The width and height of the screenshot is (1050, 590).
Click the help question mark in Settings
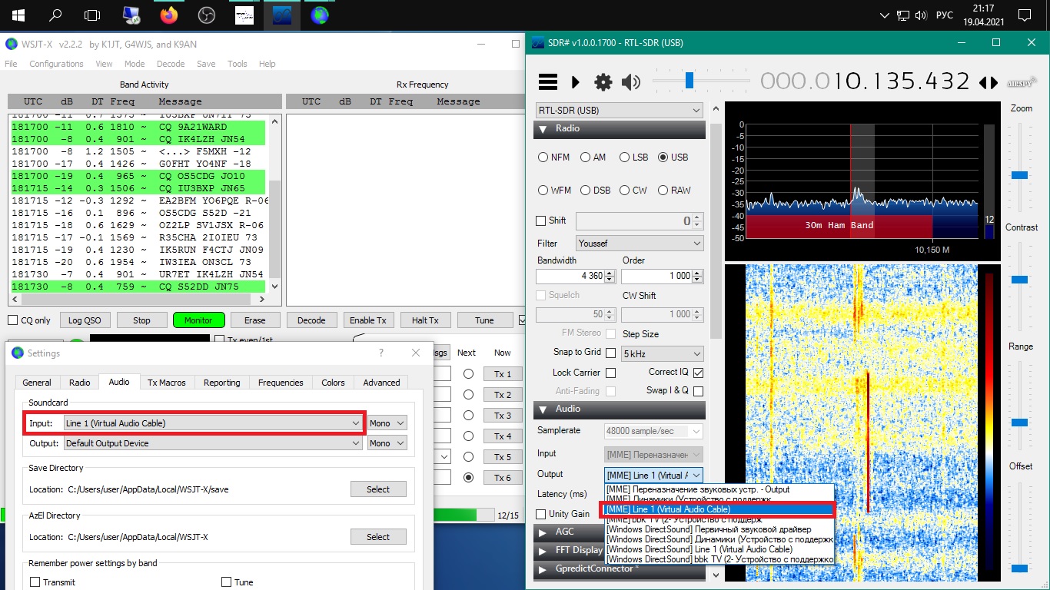point(381,353)
